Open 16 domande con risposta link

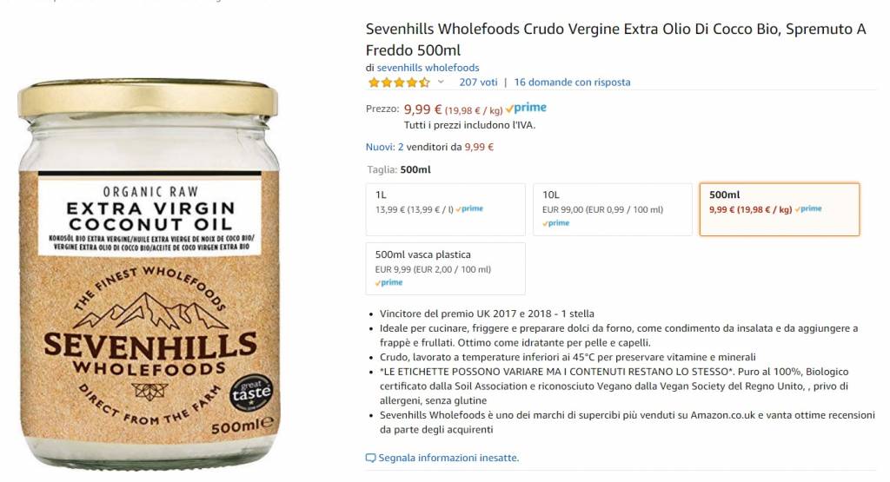(572, 83)
